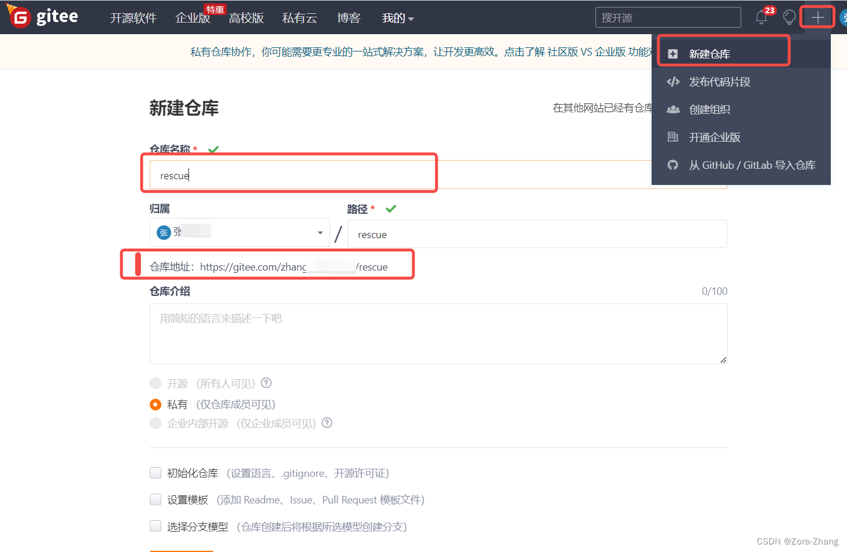Image resolution: width=847 pixels, height=552 pixels.
Task: Choose 发布代码片段 from the plus menu
Action: [741, 81]
